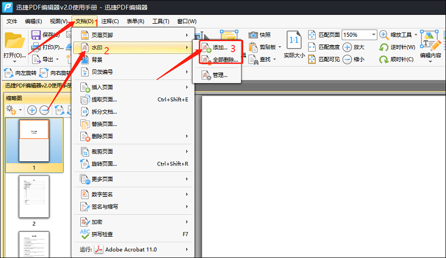
Task: Click 管理... watermark submenu item
Action: (x=217, y=75)
